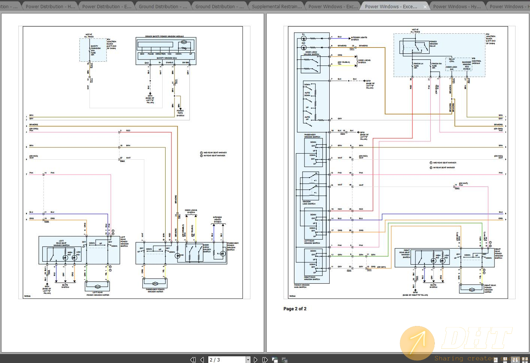Click the page number field showing 2 / 3
Screen dimensions: 530x363
click(227, 360)
